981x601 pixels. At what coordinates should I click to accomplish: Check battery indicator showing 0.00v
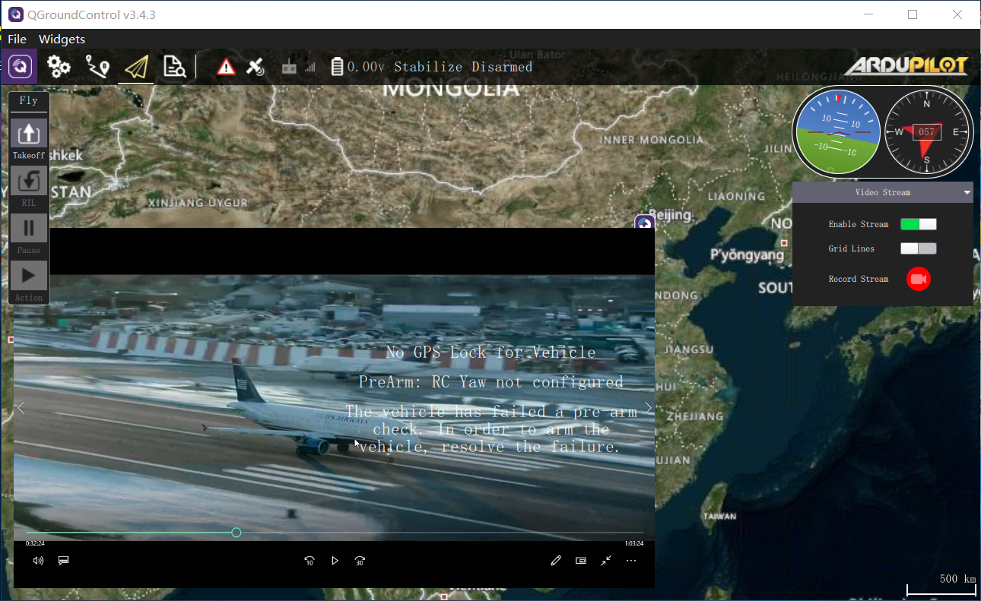point(358,67)
